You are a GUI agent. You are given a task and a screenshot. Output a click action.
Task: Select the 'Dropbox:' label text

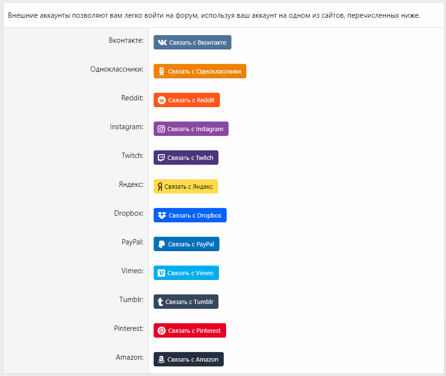(129, 213)
